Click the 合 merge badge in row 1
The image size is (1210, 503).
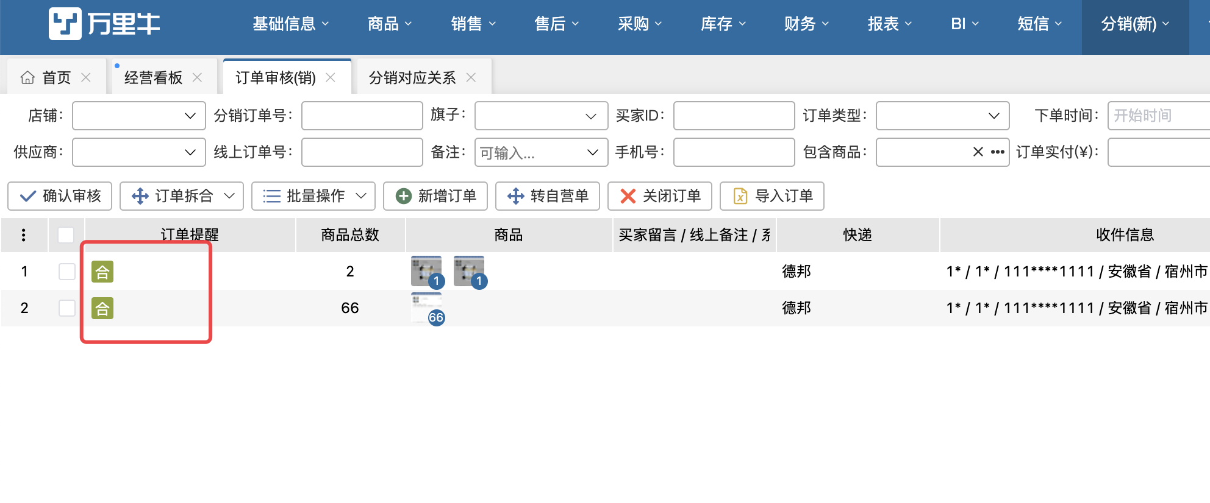(102, 272)
